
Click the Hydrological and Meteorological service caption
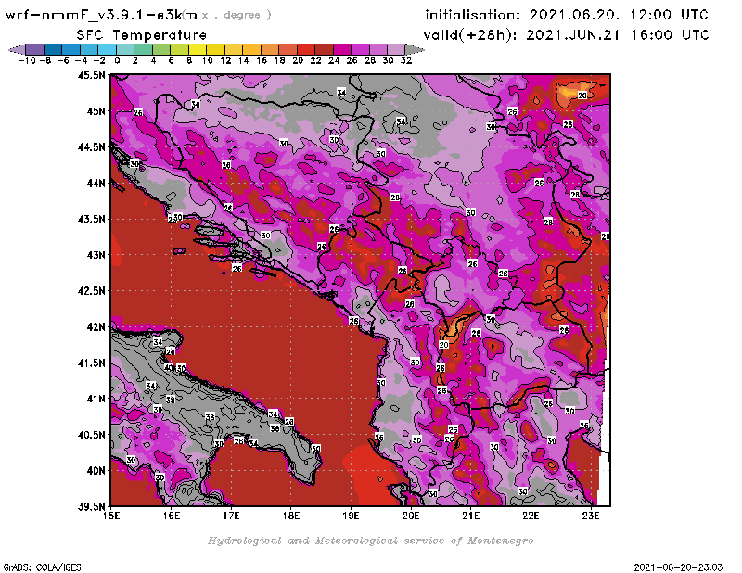pos(370,541)
